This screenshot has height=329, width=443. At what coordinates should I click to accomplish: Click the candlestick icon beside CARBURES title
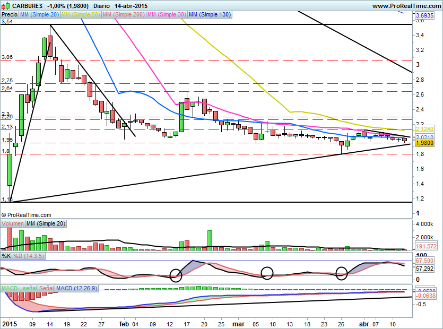5,5
